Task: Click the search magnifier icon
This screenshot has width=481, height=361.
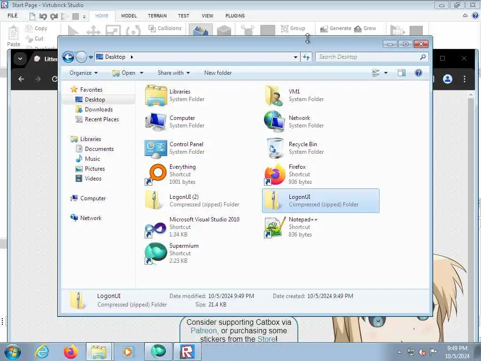Action: click(423, 57)
